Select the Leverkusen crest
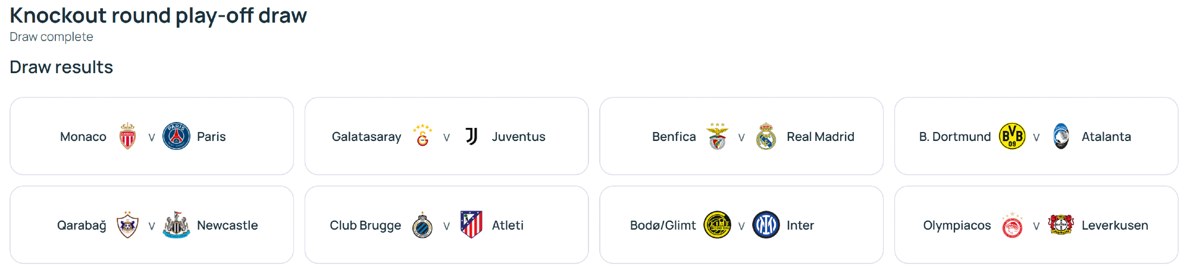This screenshot has width=1190, height=276. tap(1061, 225)
